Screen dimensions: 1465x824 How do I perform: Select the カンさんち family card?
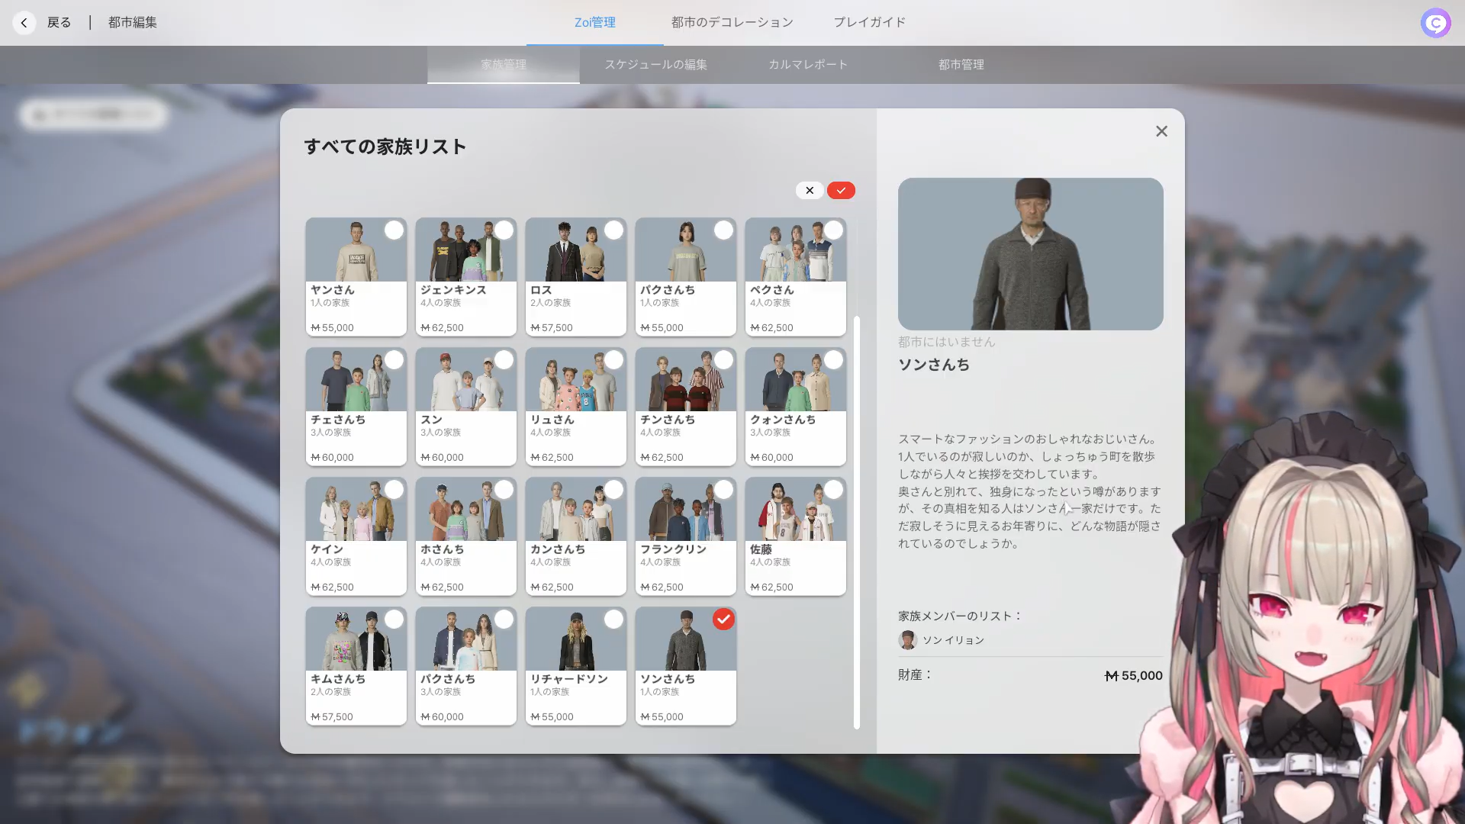575,536
